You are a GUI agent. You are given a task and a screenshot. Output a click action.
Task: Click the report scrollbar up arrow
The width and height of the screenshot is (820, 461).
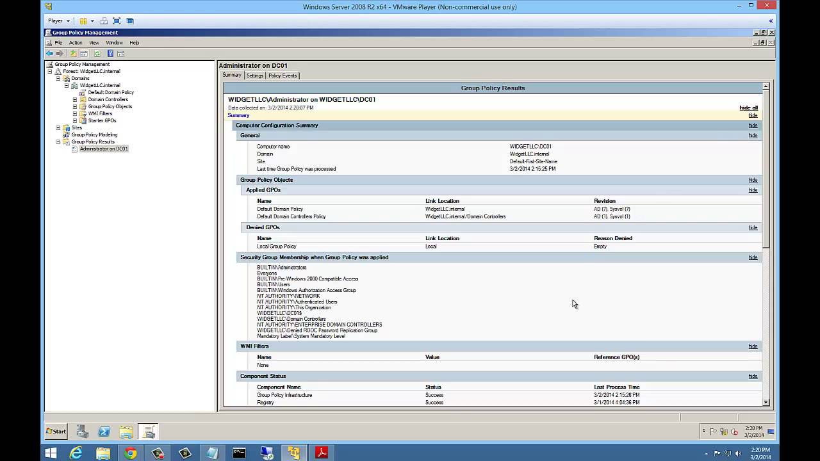coord(766,86)
